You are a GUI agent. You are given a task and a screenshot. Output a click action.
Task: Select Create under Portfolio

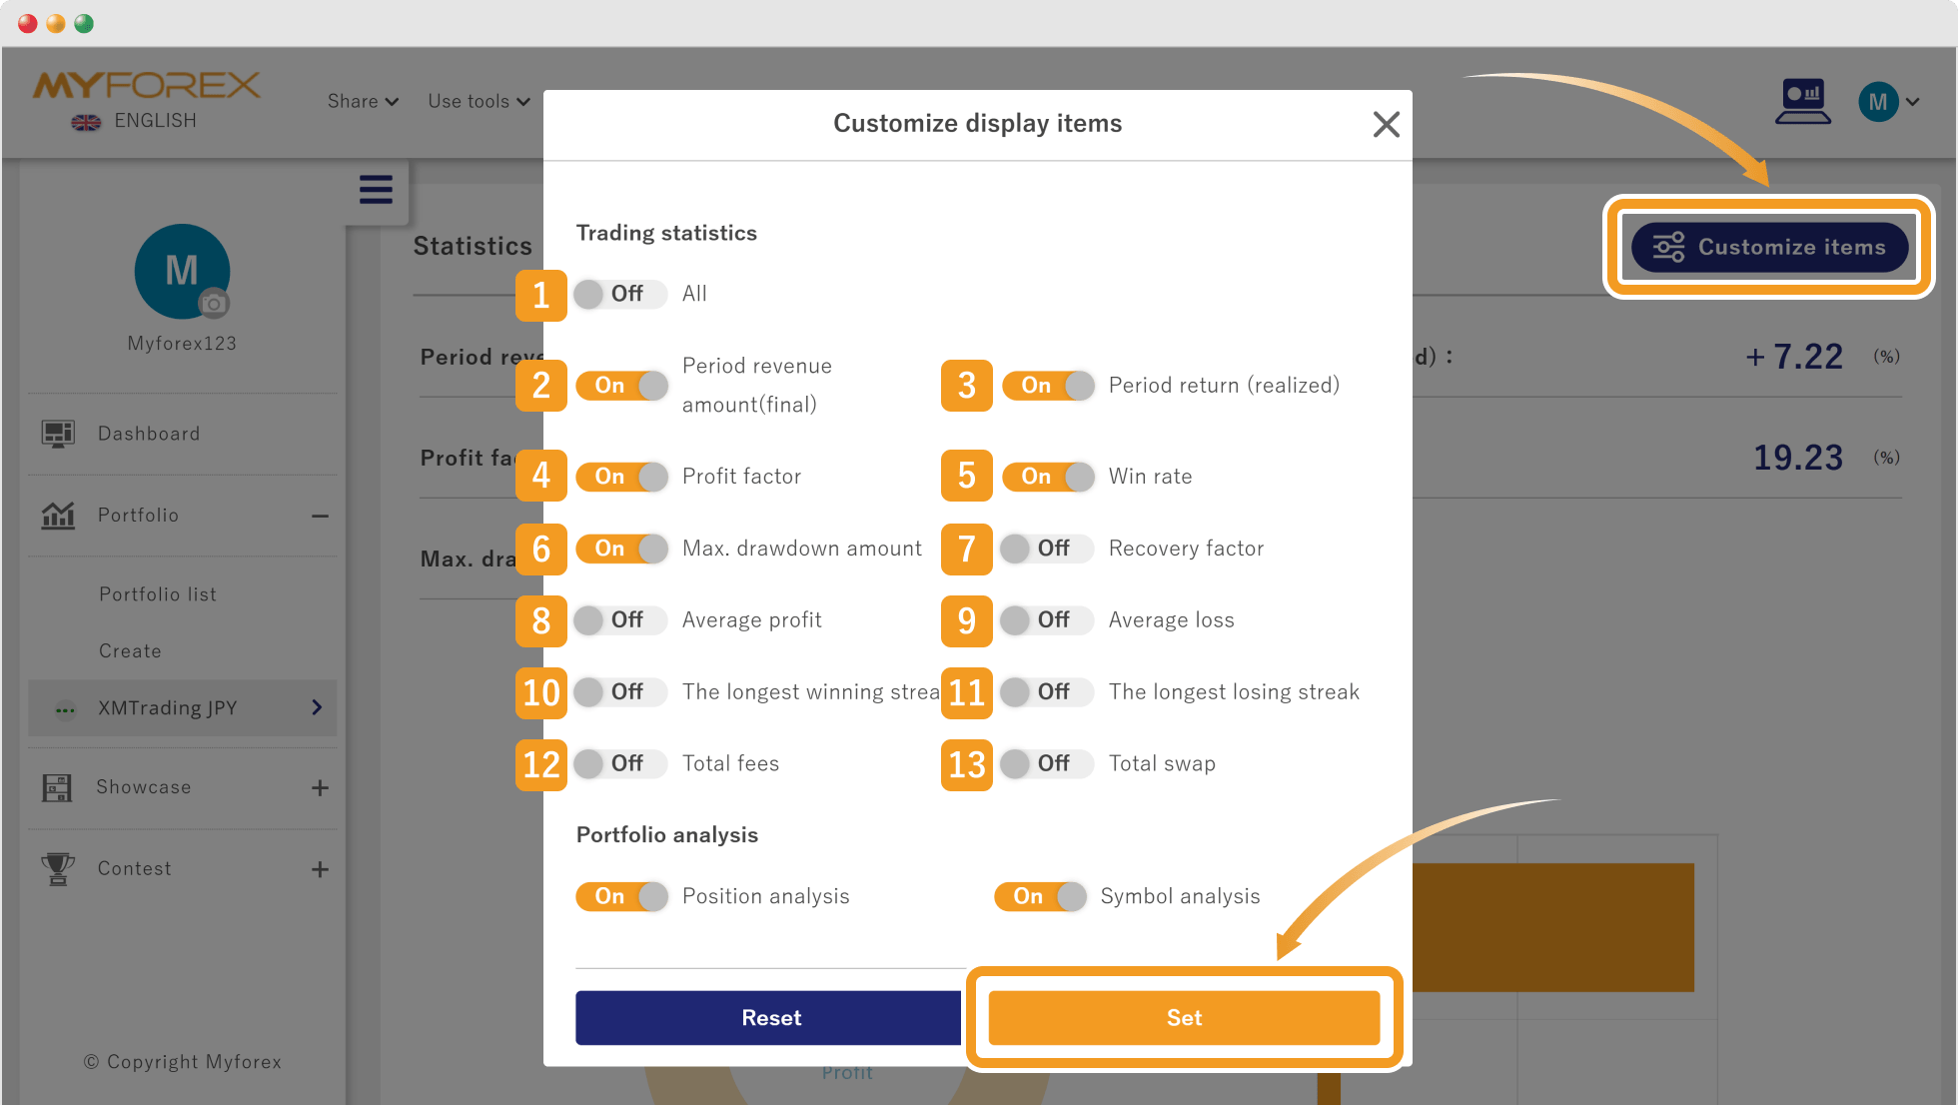130,651
